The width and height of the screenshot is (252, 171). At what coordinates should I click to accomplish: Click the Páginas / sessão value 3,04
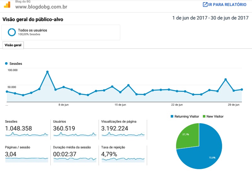tap(11, 154)
